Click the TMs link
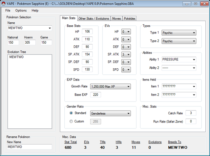The image size is (210, 156). (x=103, y=142)
